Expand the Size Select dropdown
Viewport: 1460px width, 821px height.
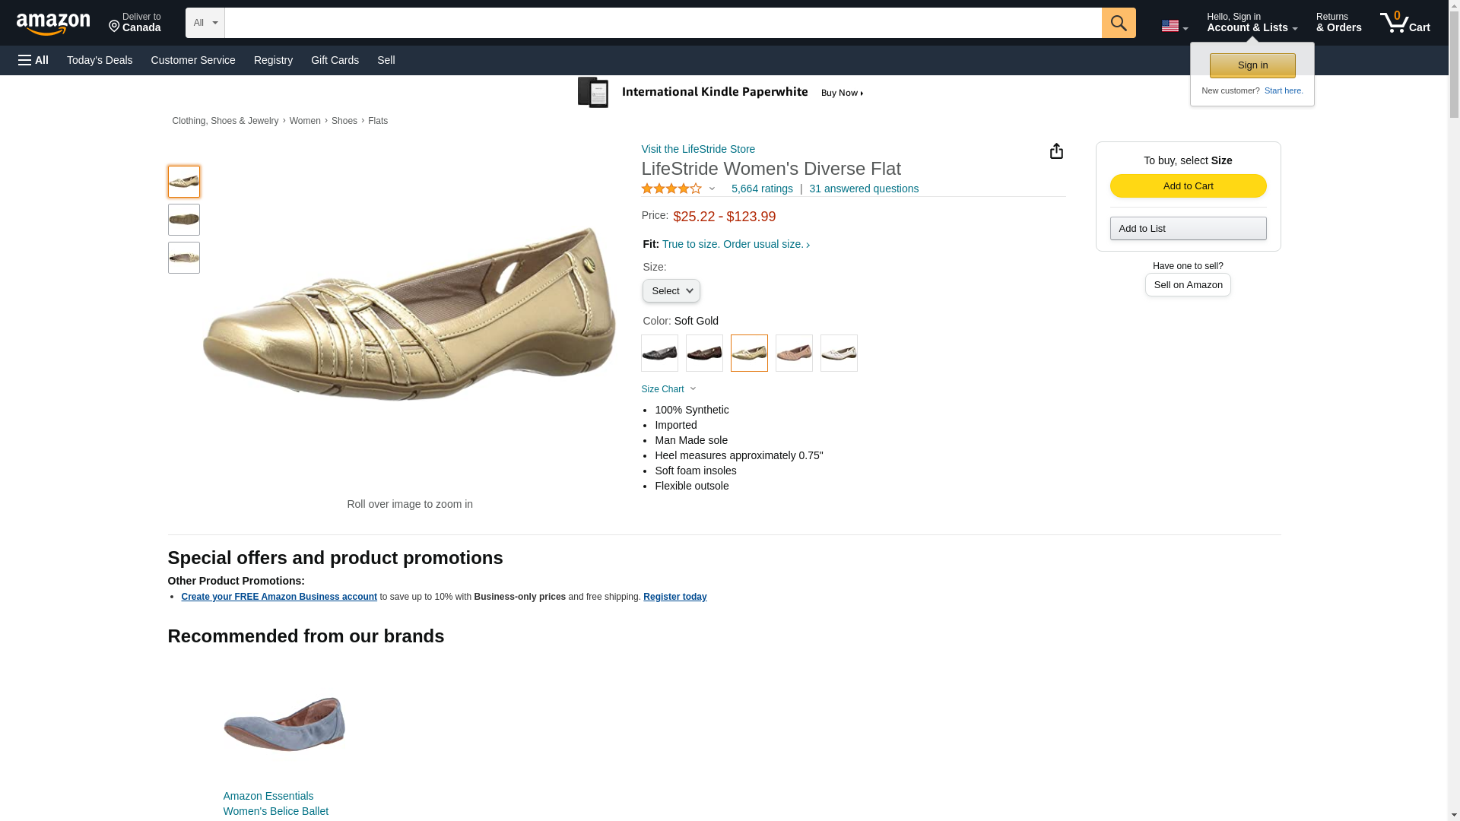[671, 291]
